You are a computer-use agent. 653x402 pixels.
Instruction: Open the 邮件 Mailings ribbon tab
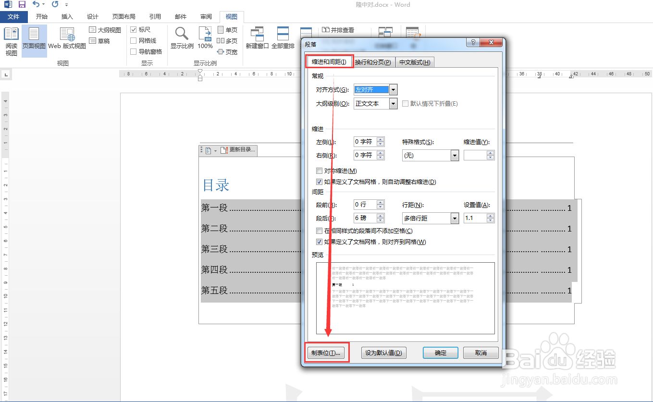coord(181,17)
